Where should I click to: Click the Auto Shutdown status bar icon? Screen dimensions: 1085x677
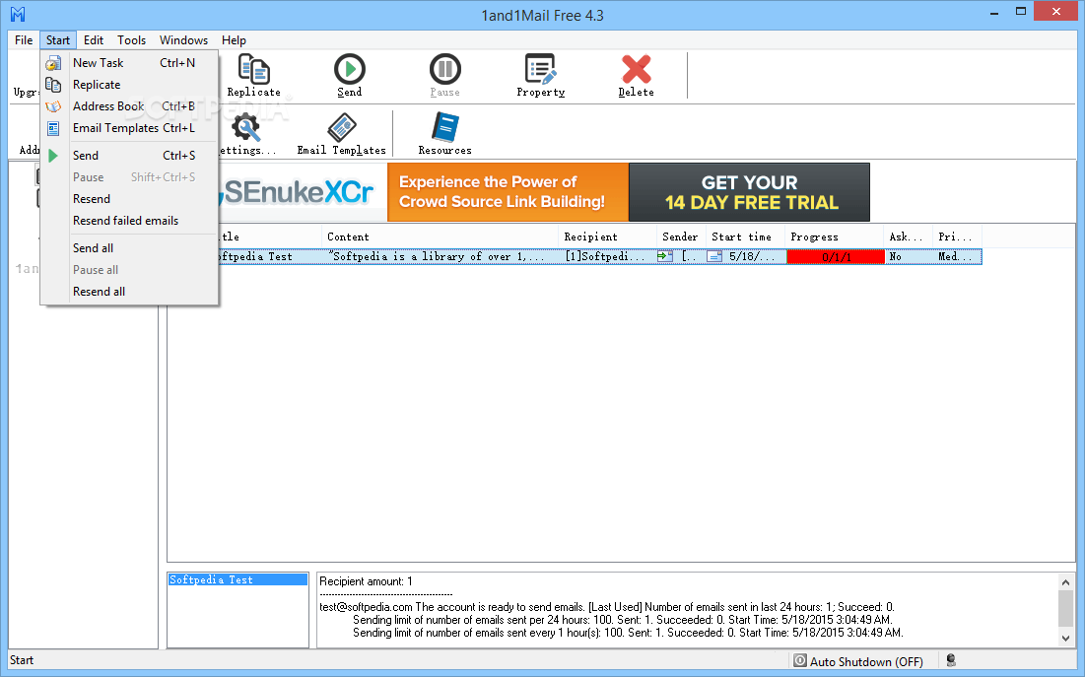[x=800, y=661]
